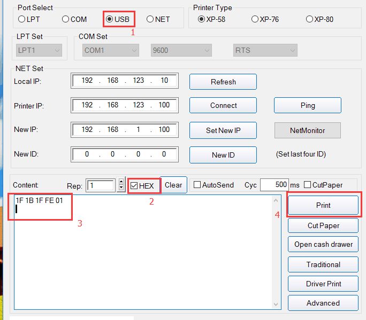Toggle the HEX checkbox
Image resolution: width=366 pixels, height=320 pixels.
[x=134, y=185]
